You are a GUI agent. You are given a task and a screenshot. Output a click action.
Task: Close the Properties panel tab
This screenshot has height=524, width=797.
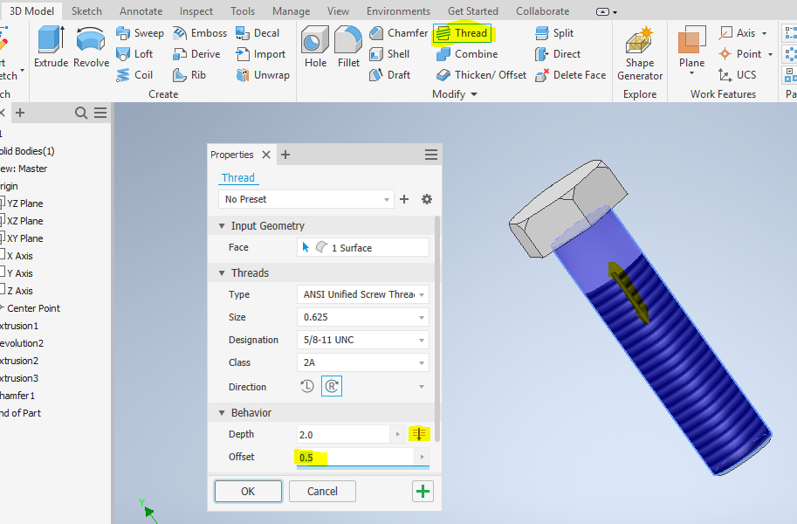[x=266, y=155]
